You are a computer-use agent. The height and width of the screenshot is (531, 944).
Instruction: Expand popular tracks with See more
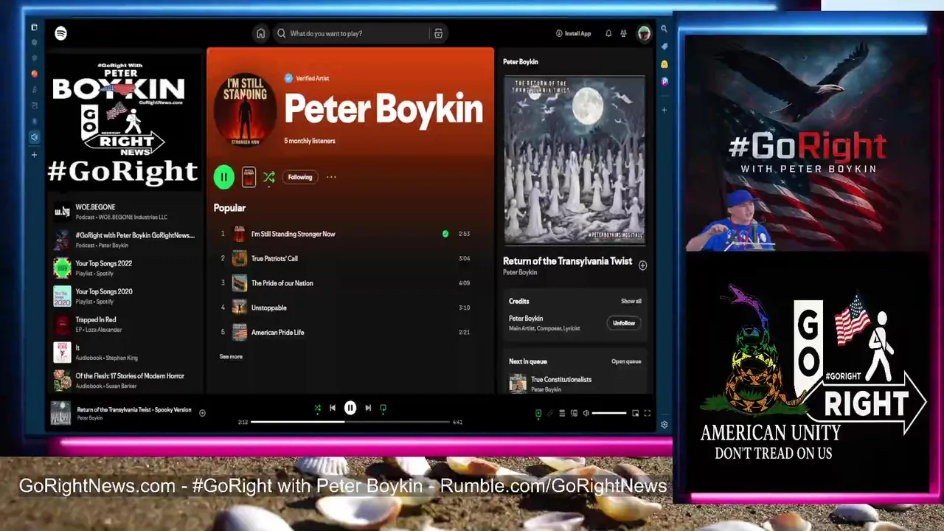[231, 357]
